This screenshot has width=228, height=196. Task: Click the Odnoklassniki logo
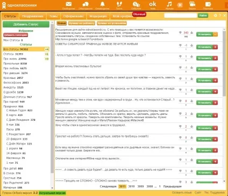(x=19, y=5)
